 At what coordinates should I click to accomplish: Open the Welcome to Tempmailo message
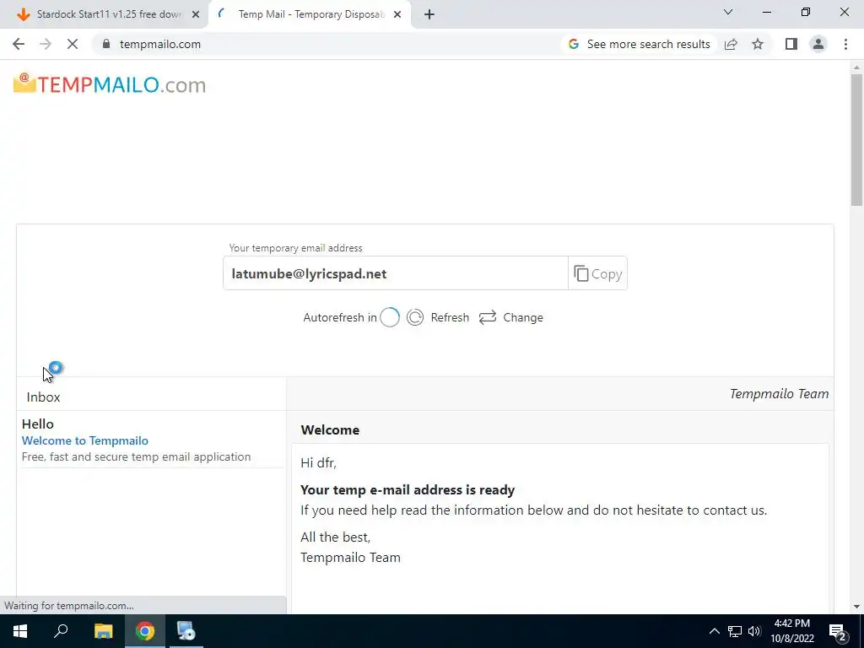click(85, 440)
